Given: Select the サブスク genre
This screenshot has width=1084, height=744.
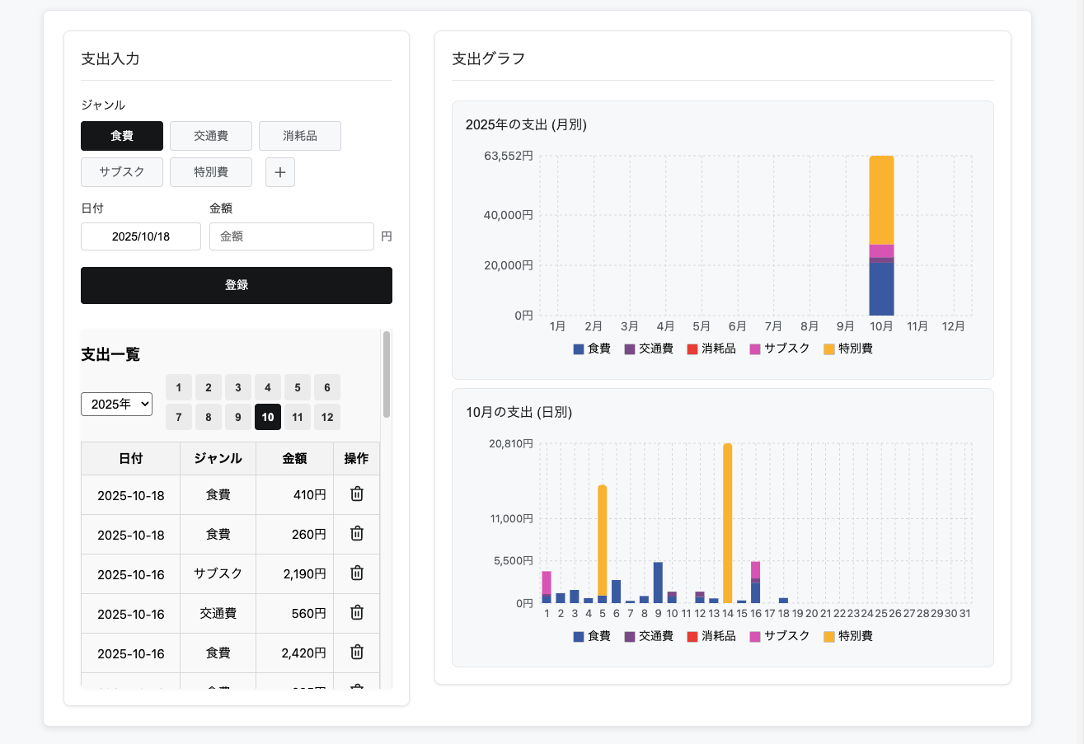Looking at the screenshot, I should coord(122,172).
